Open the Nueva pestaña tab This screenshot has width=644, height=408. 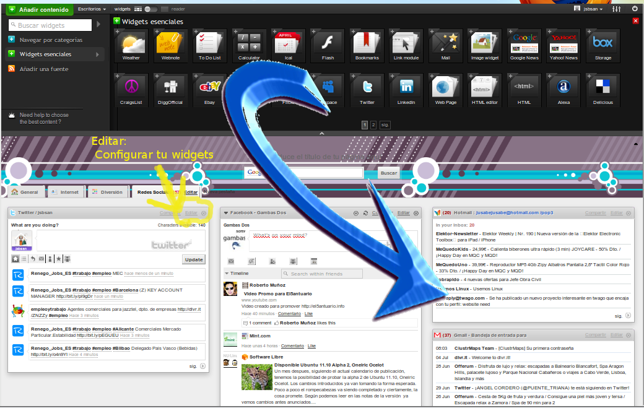click(x=219, y=192)
